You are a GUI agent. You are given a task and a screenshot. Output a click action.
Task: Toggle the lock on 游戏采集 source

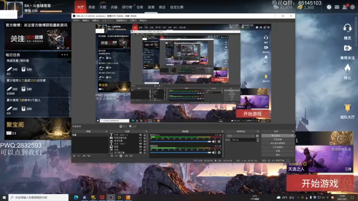145,141
